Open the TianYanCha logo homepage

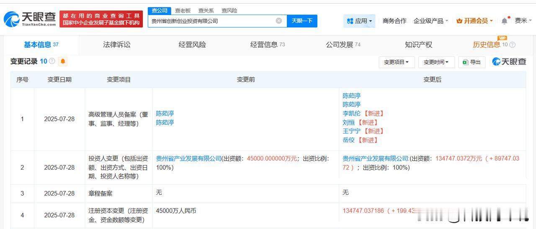coord(30,19)
